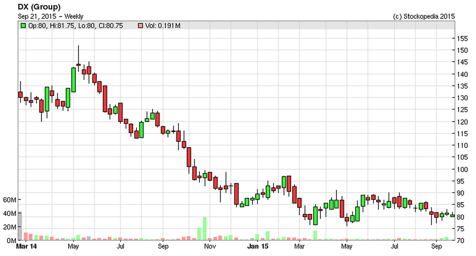Click the Jan 15 date axis label
The width and height of the screenshot is (476, 256).
[x=258, y=246]
